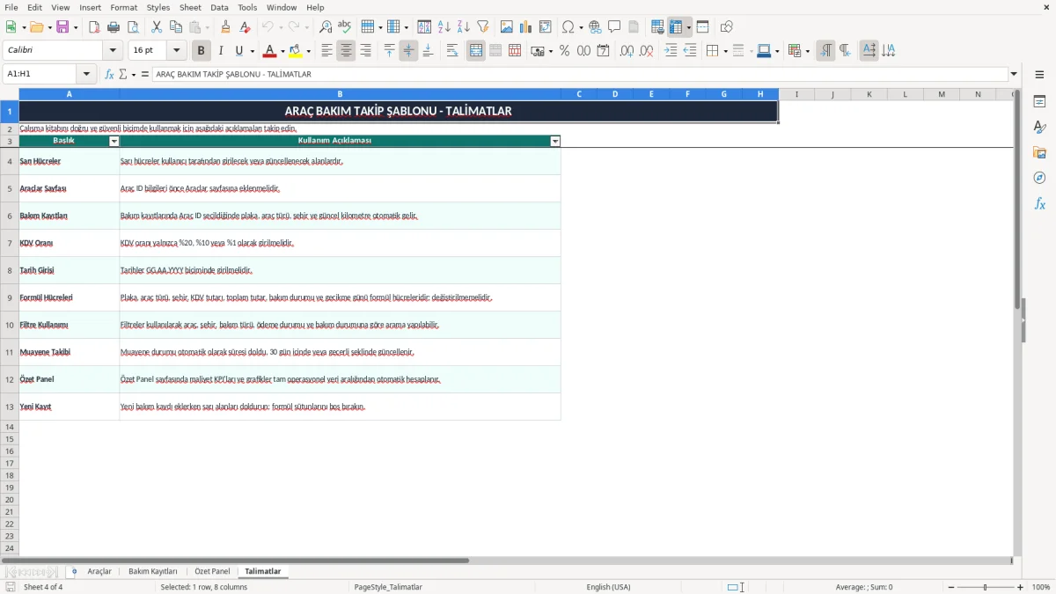
Task: Click the formula input line
Action: [x=580, y=75]
